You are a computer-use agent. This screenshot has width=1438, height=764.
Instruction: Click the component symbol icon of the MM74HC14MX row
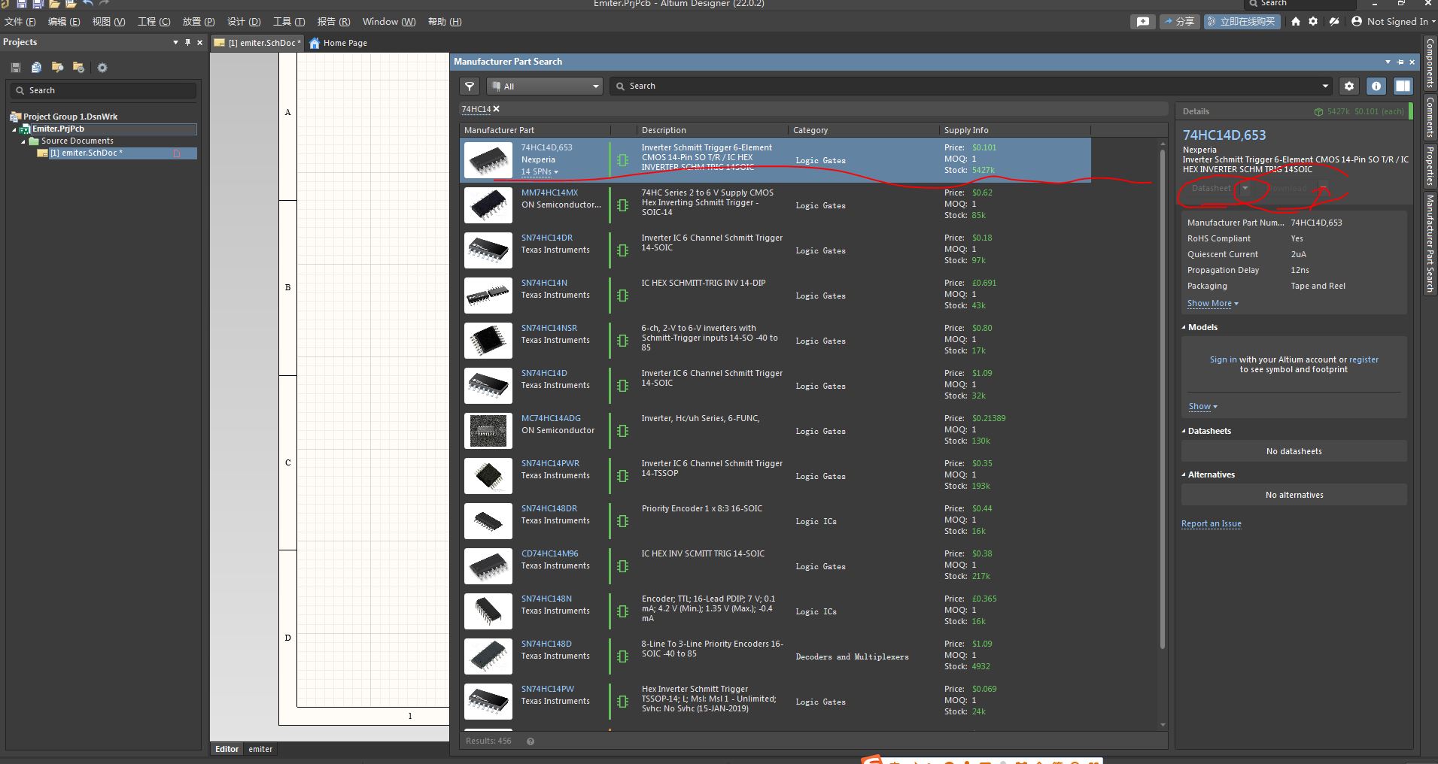click(x=622, y=205)
